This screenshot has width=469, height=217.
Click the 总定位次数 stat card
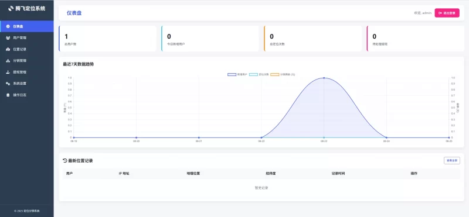point(313,39)
